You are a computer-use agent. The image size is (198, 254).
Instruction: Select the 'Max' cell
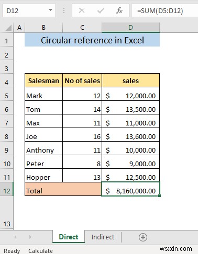pos(43,121)
